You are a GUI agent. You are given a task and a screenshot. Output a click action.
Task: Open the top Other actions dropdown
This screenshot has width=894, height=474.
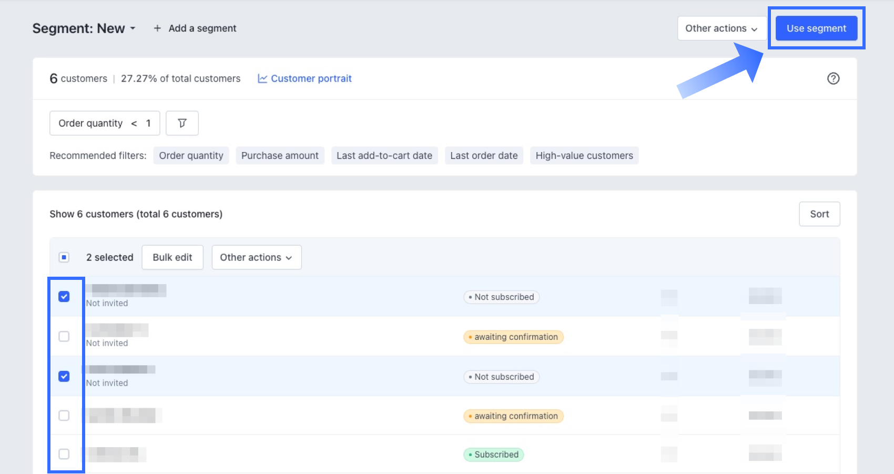point(721,28)
